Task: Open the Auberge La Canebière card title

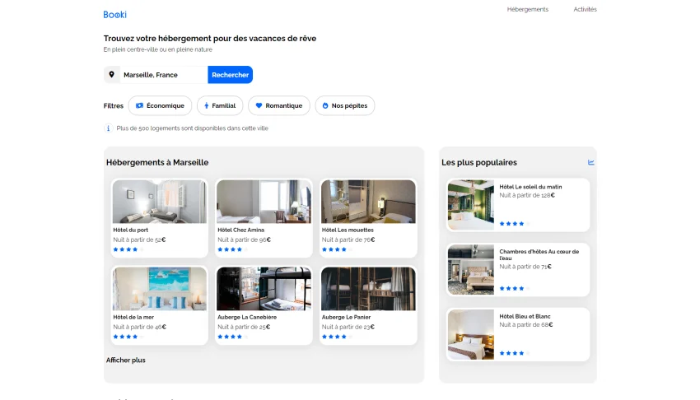Action: click(247, 317)
